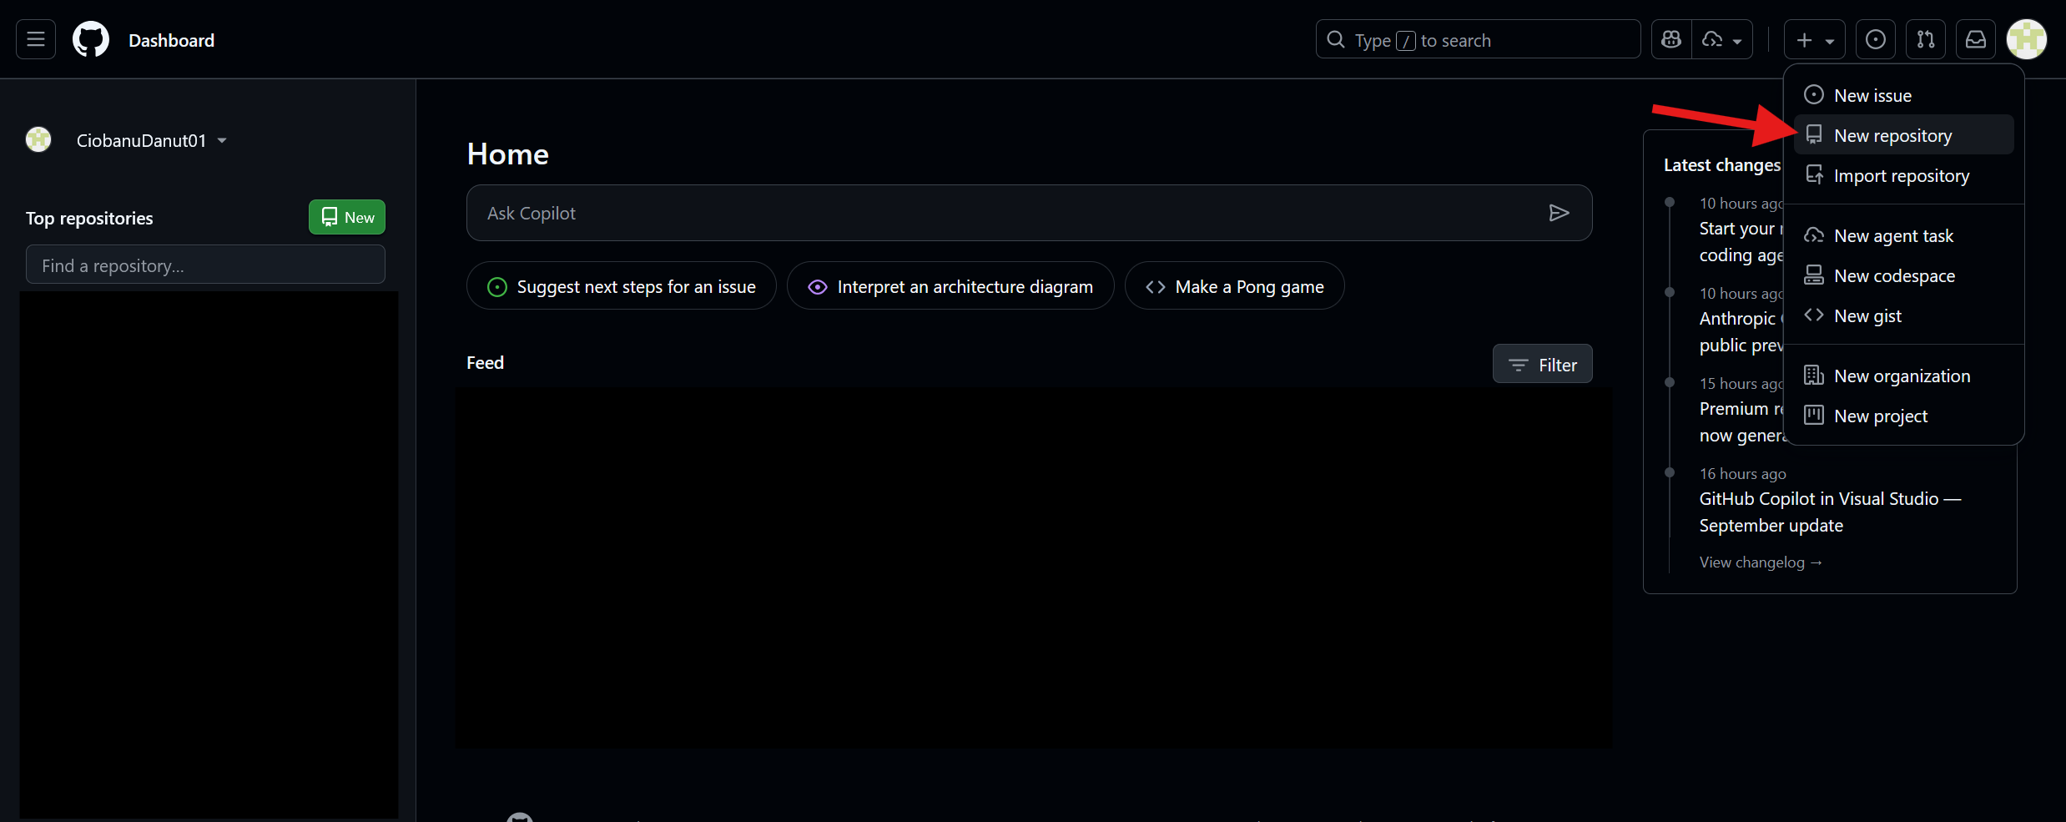
Task: Open the Notifications inbox icon
Action: 1976,39
